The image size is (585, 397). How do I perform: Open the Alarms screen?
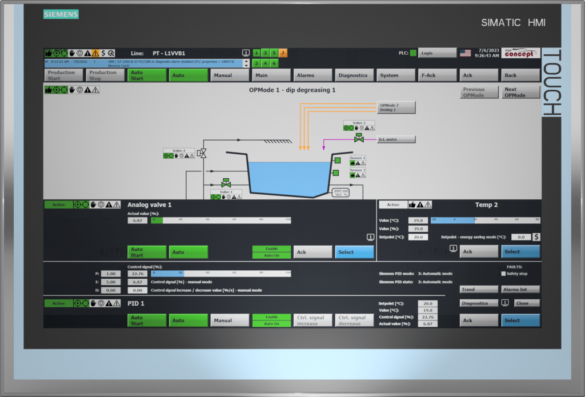tap(312, 75)
